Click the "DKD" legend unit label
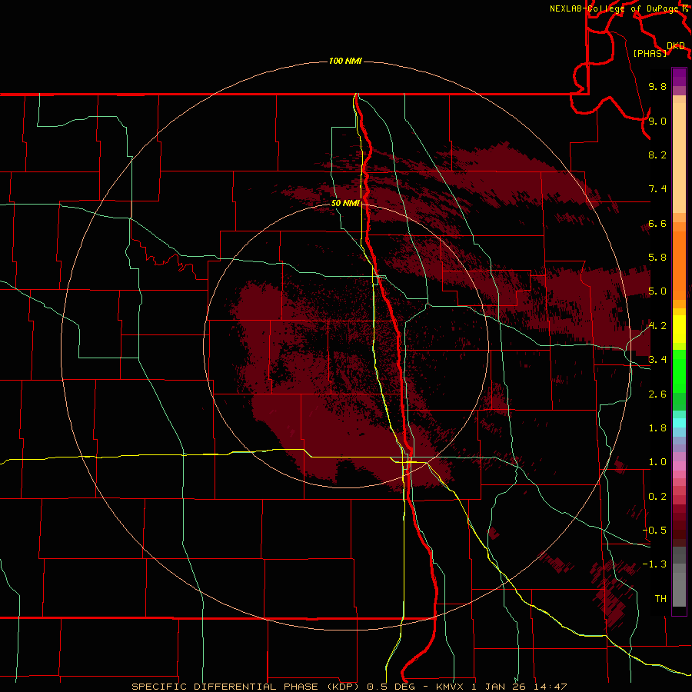The width and height of the screenshot is (692, 692). tap(675, 46)
